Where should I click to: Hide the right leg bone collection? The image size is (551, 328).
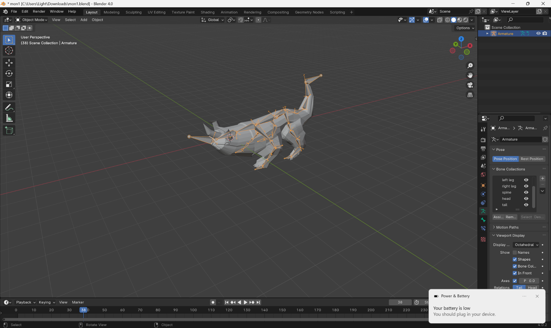point(526,186)
